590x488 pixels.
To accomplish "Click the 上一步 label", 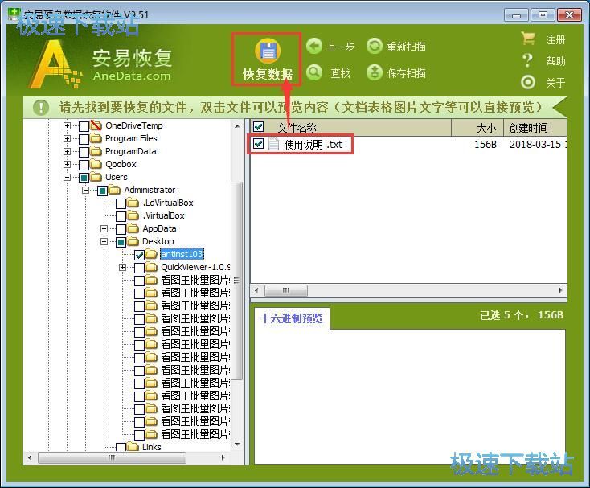I will coord(340,47).
